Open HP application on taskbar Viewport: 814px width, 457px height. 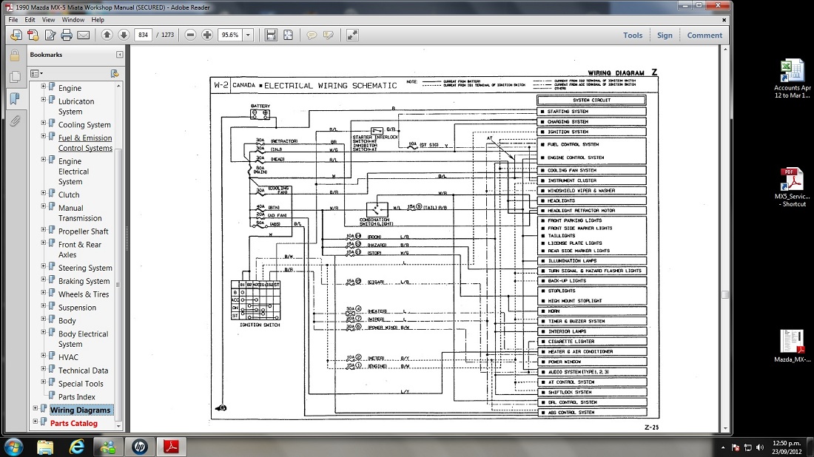point(140,447)
